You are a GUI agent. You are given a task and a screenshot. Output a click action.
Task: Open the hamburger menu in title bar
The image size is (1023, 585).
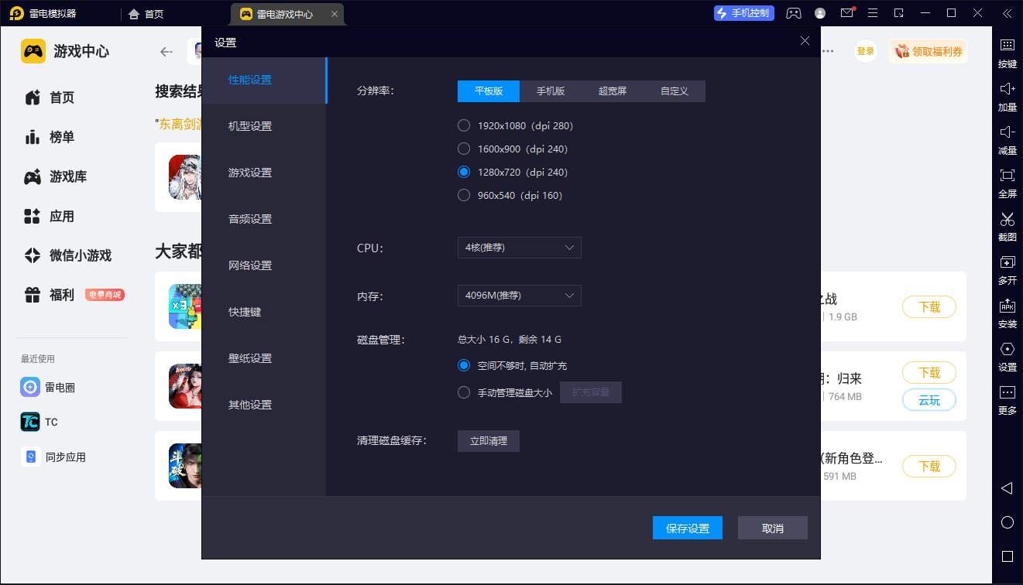[x=873, y=13]
